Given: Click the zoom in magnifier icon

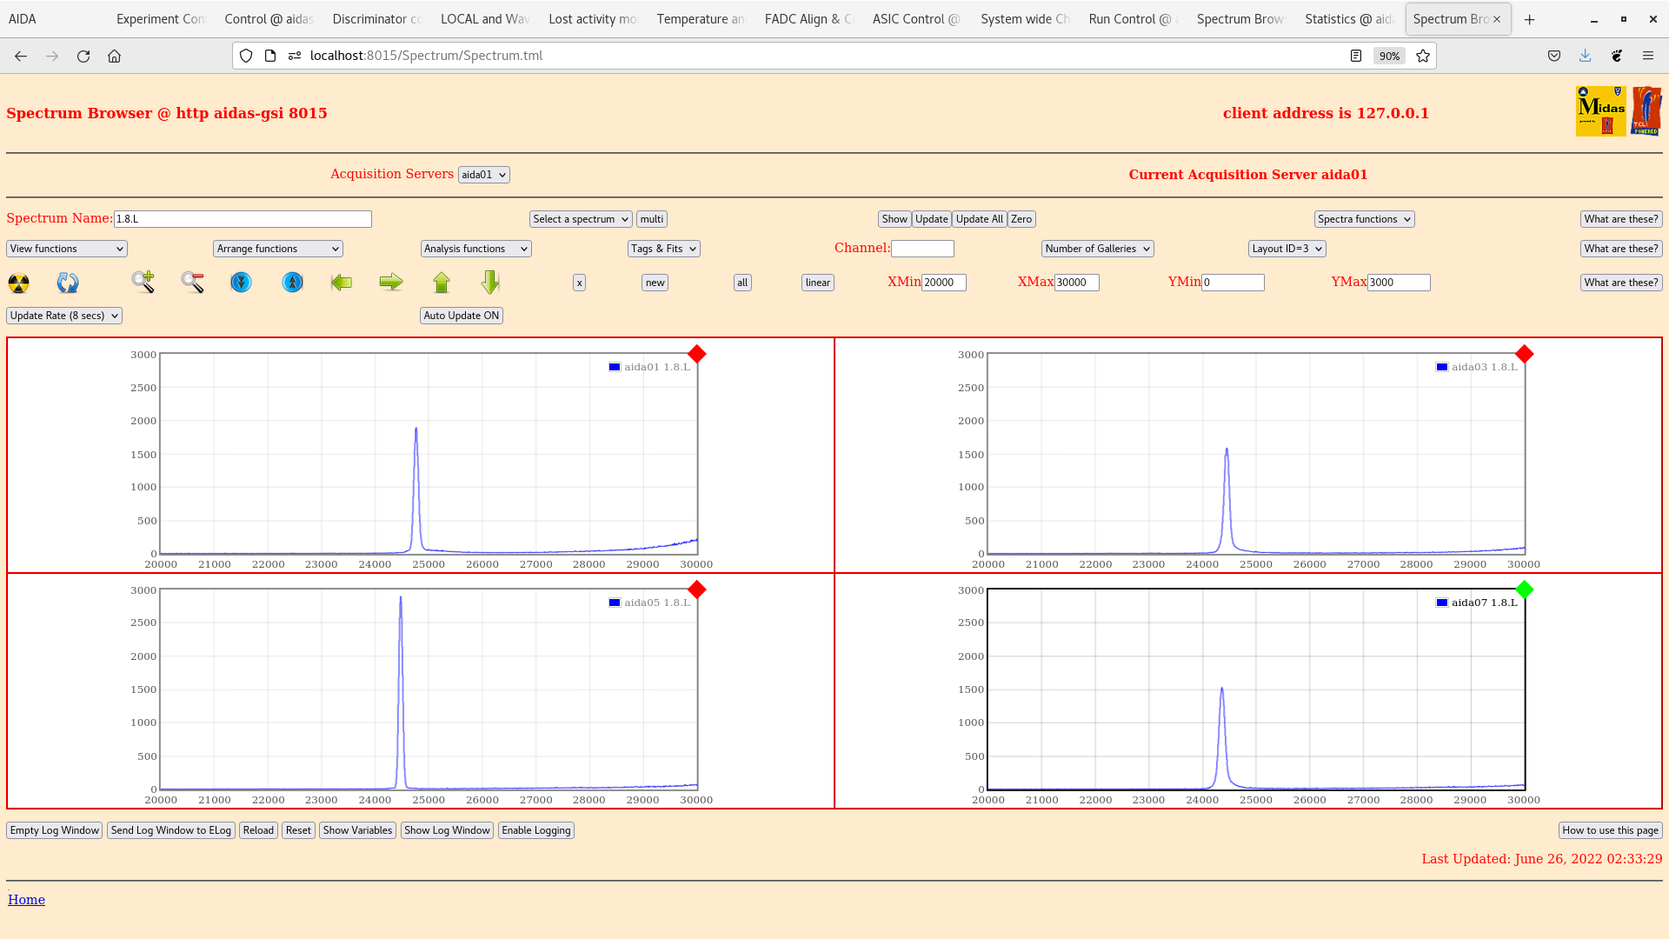Looking at the screenshot, I should [x=143, y=282].
